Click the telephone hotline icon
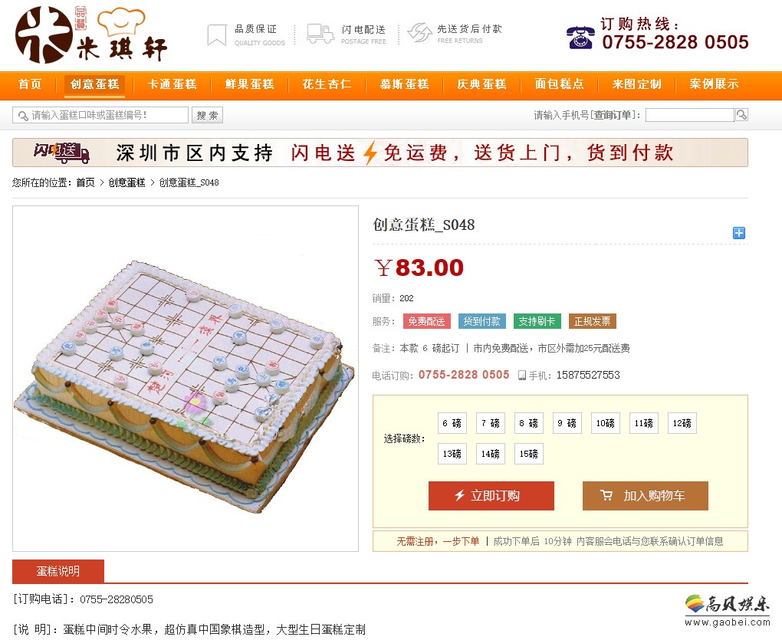Image resolution: width=782 pixels, height=640 pixels. click(580, 38)
